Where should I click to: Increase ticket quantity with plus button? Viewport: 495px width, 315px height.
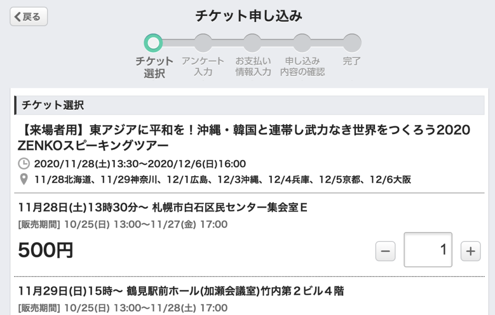[x=470, y=251]
